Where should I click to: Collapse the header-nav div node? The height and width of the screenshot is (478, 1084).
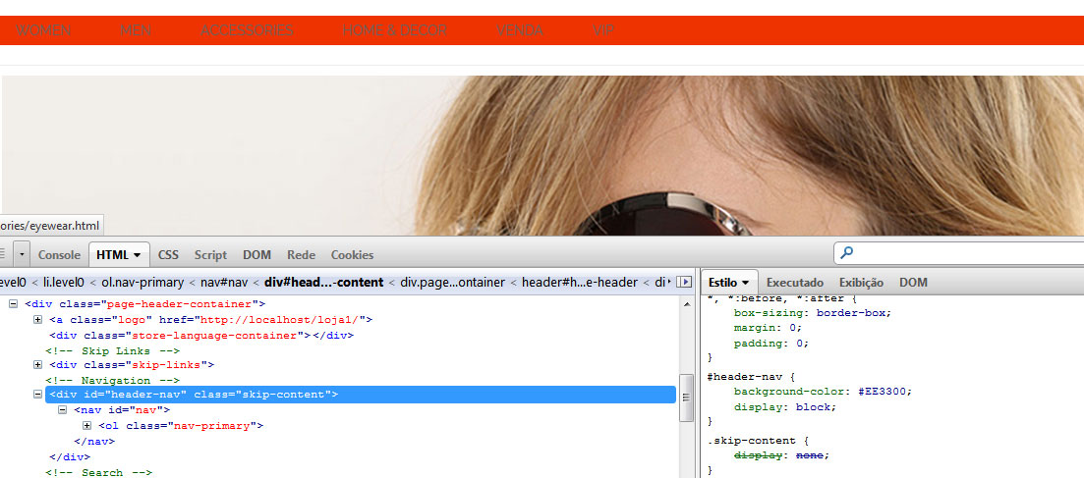38,395
